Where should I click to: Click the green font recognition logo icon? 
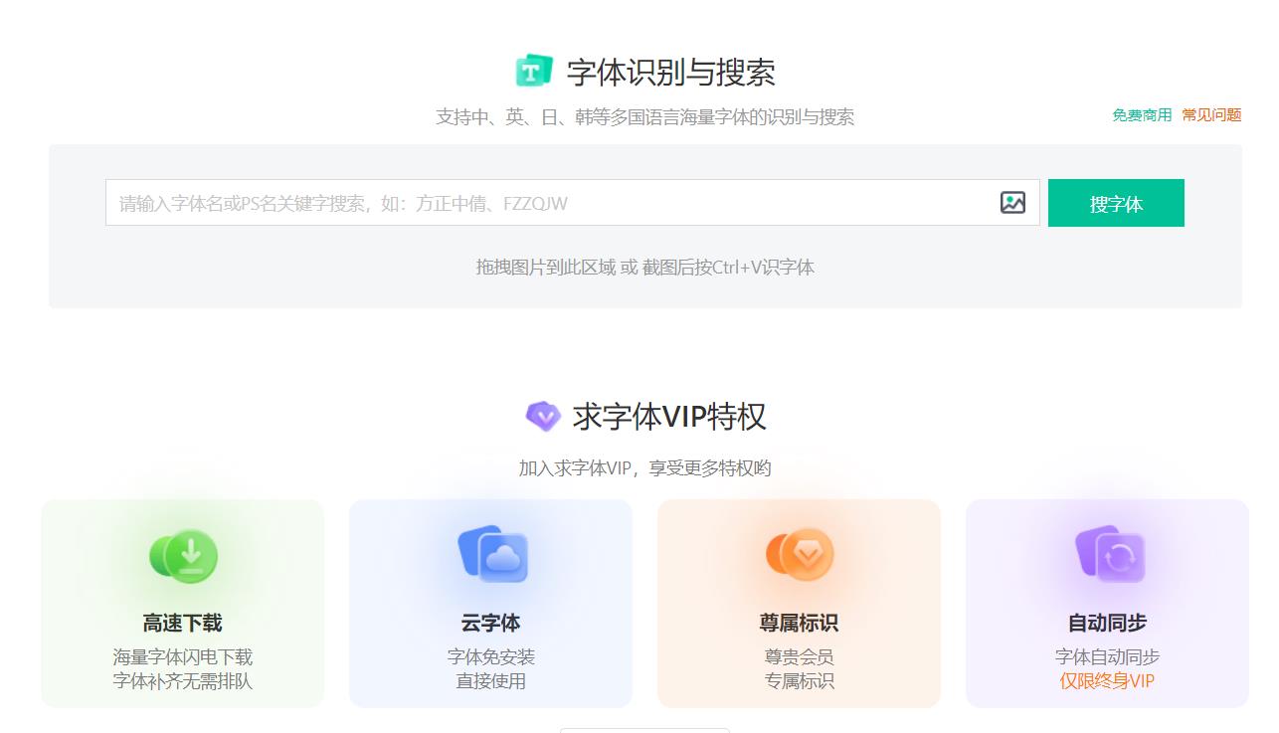[x=532, y=68]
